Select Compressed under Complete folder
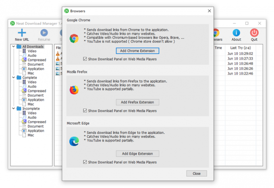Image resolution: width=274 pixels, height=188 pixels. pyautogui.click(x=37, y=91)
